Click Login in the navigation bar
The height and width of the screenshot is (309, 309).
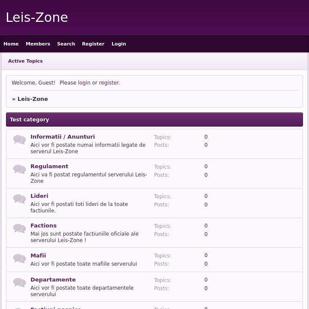coord(119,44)
